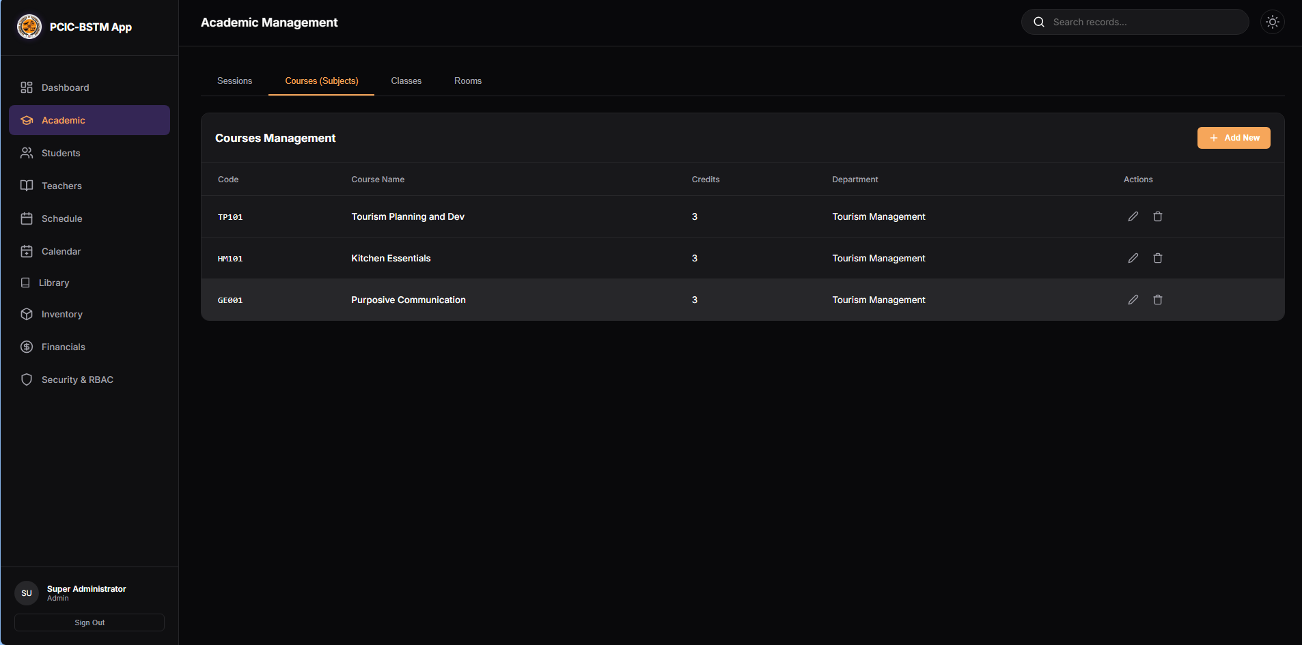This screenshot has height=645, width=1302.
Task: Open Dashboard from the sidebar
Action: point(65,87)
